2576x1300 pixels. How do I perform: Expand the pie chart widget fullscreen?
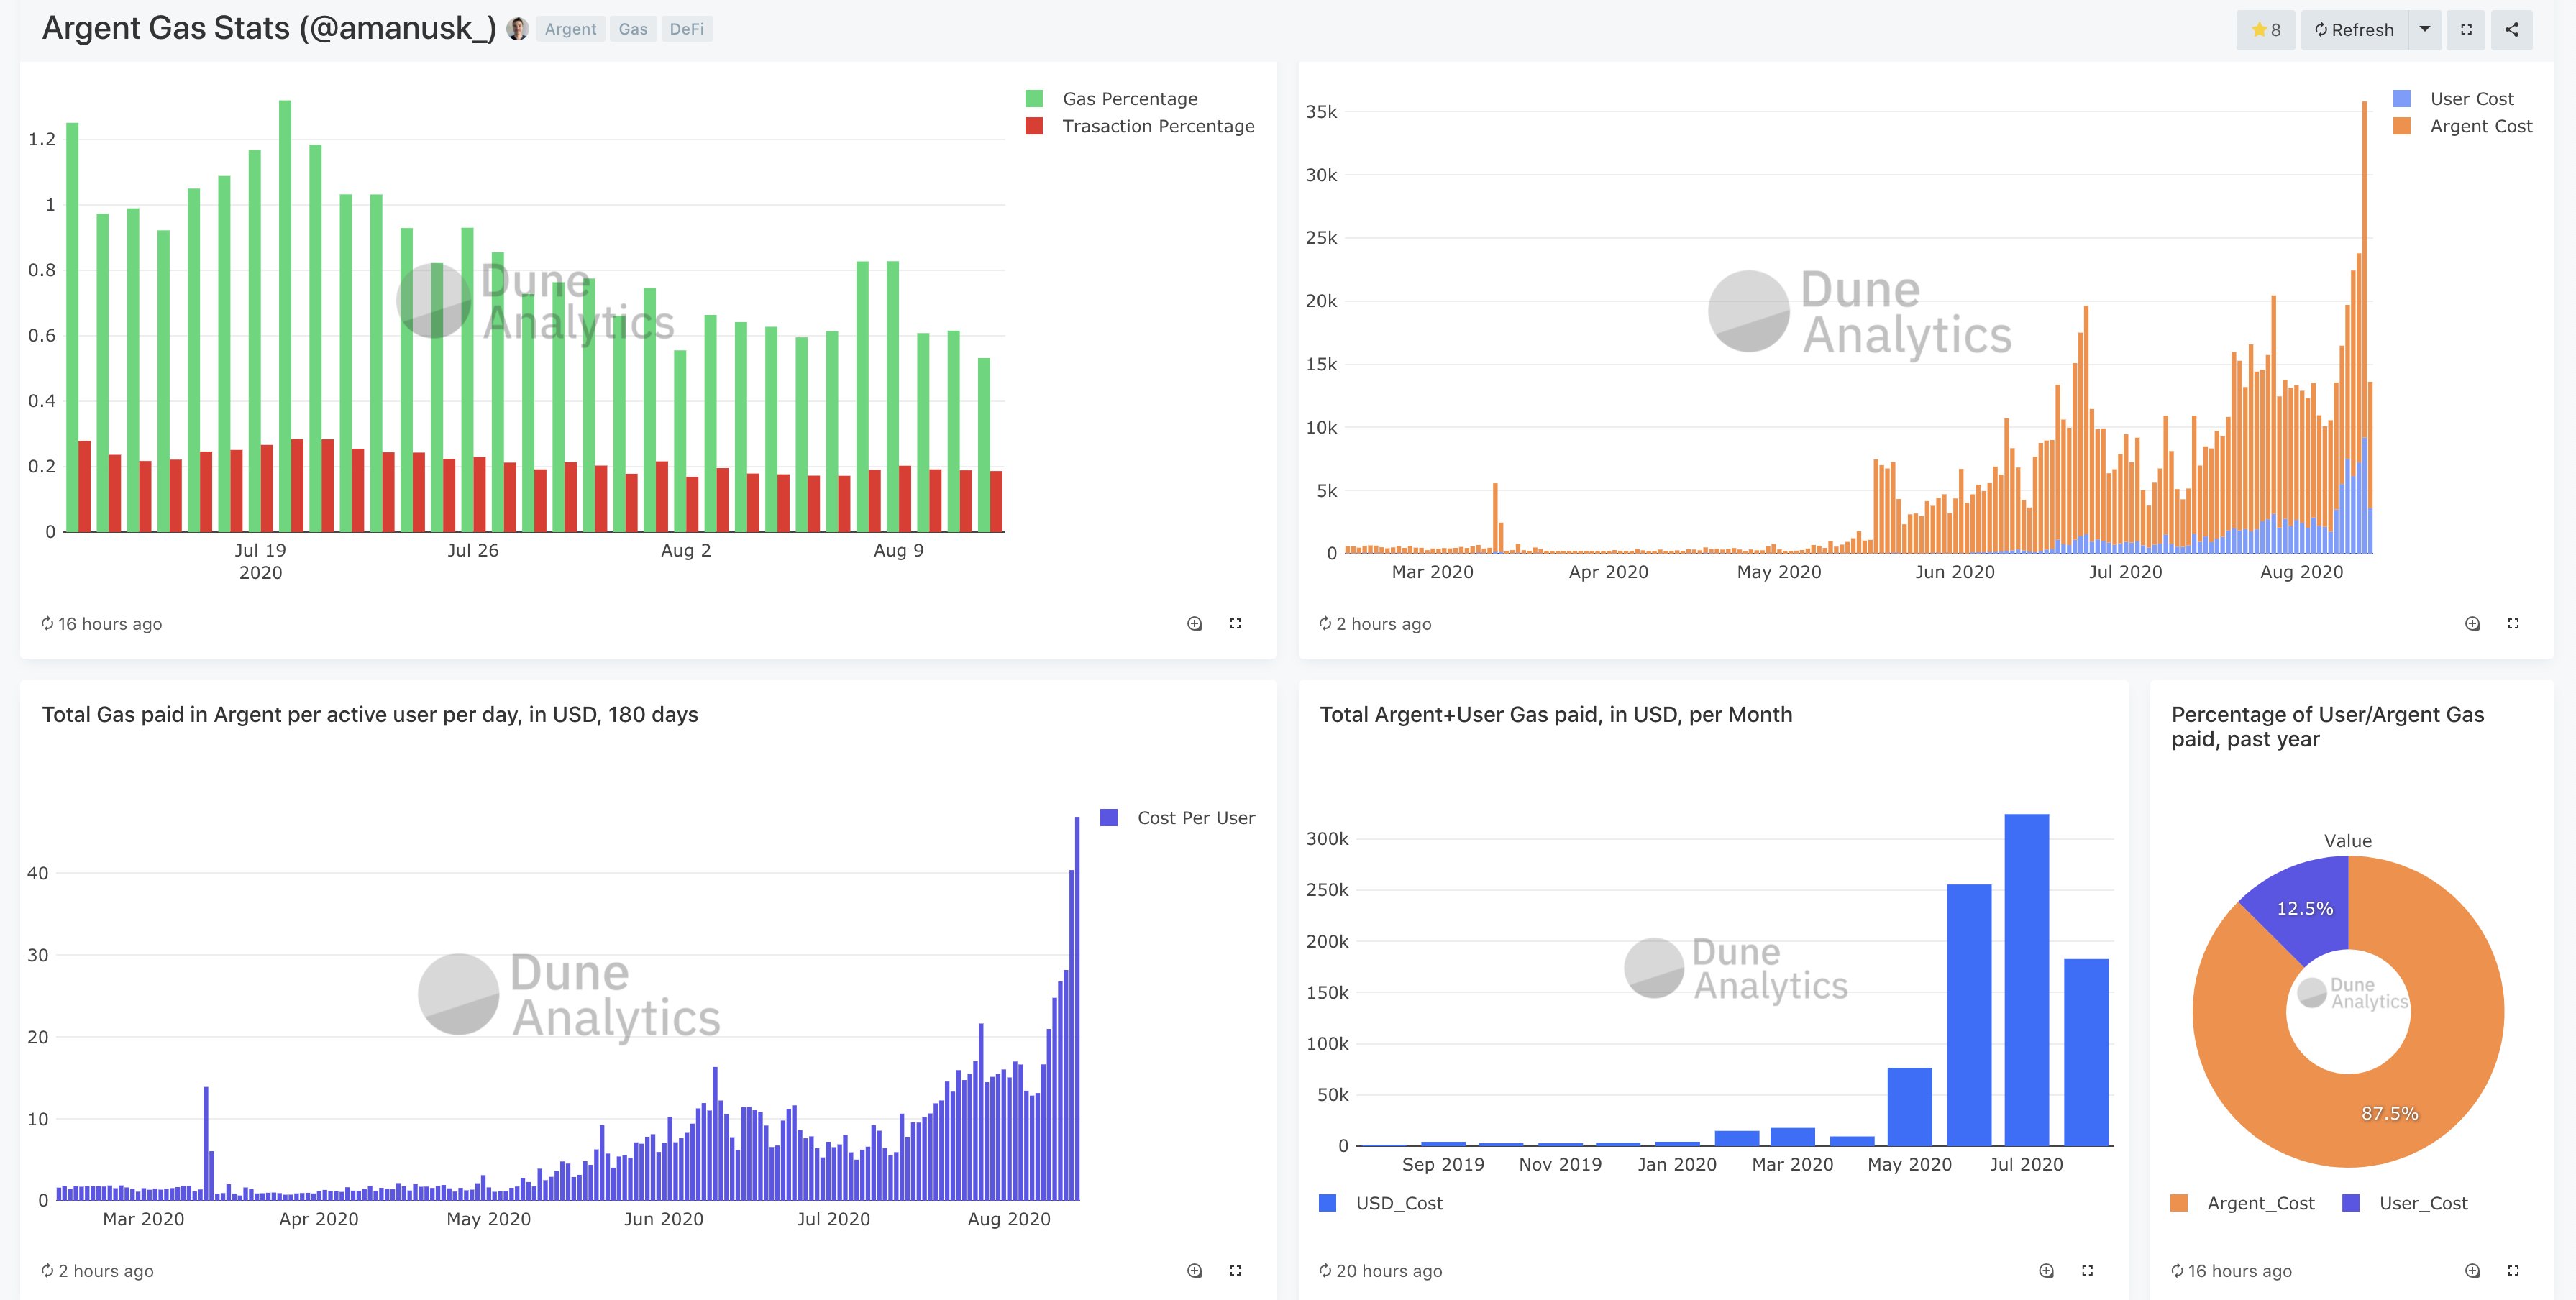click(x=2513, y=1271)
